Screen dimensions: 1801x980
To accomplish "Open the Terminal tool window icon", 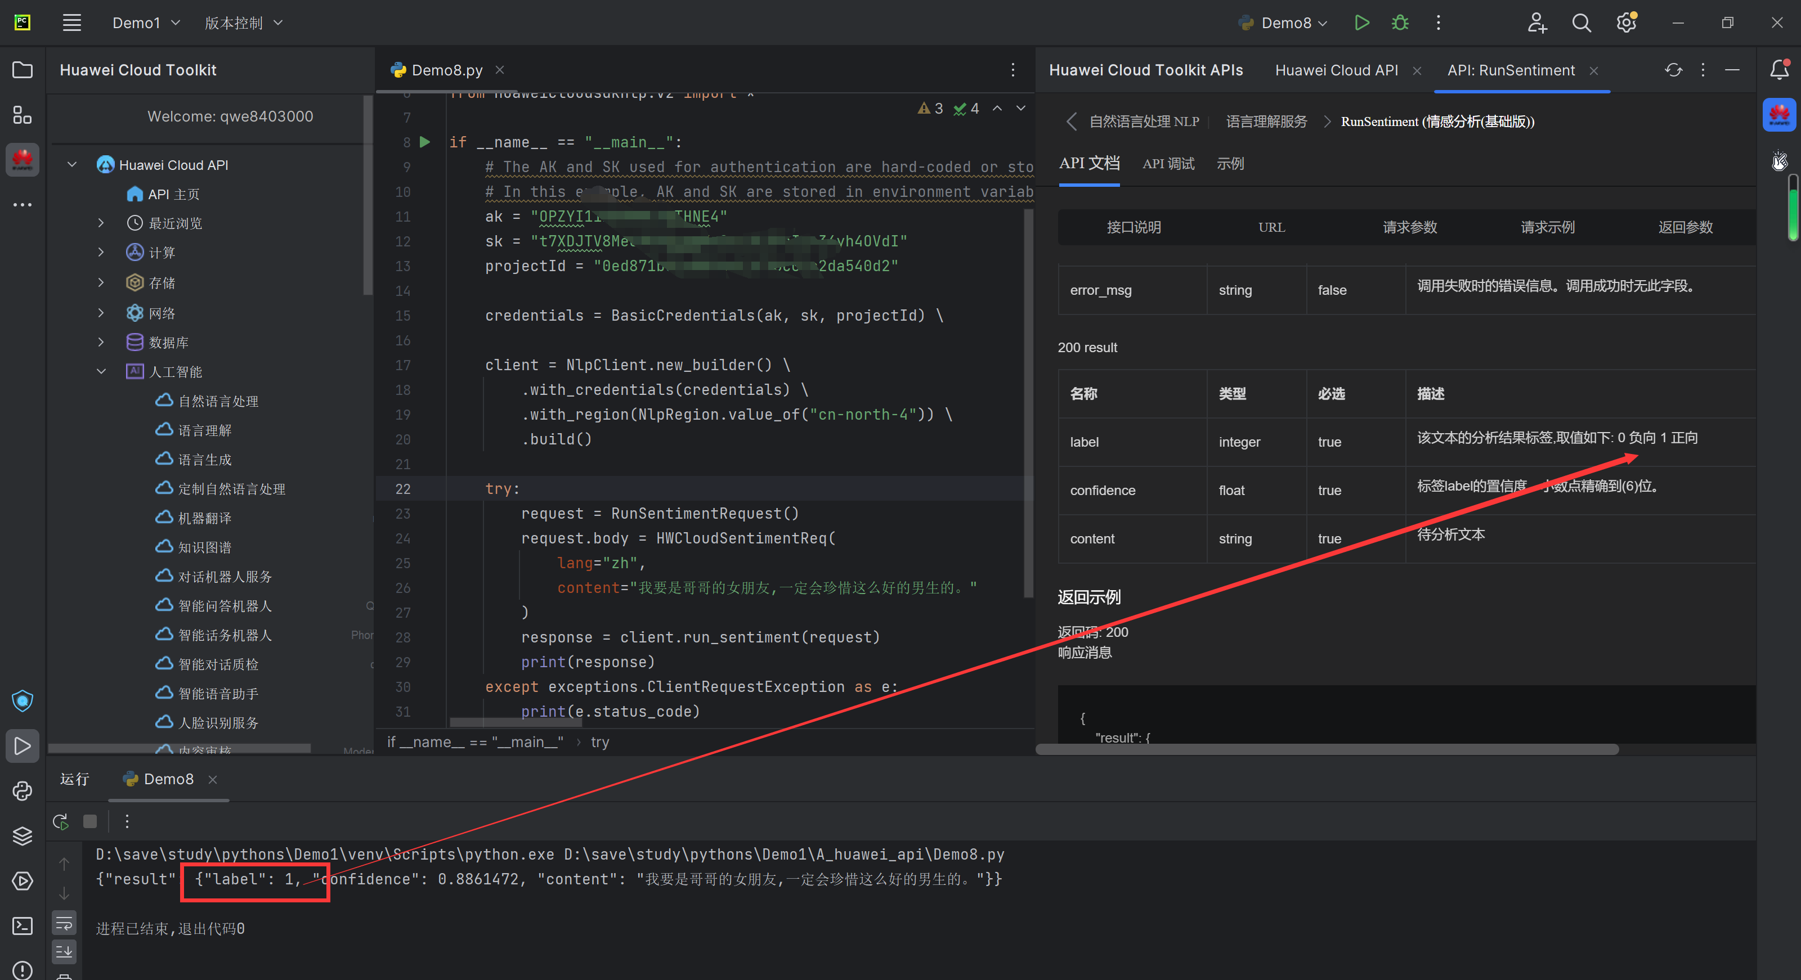I will [23, 926].
